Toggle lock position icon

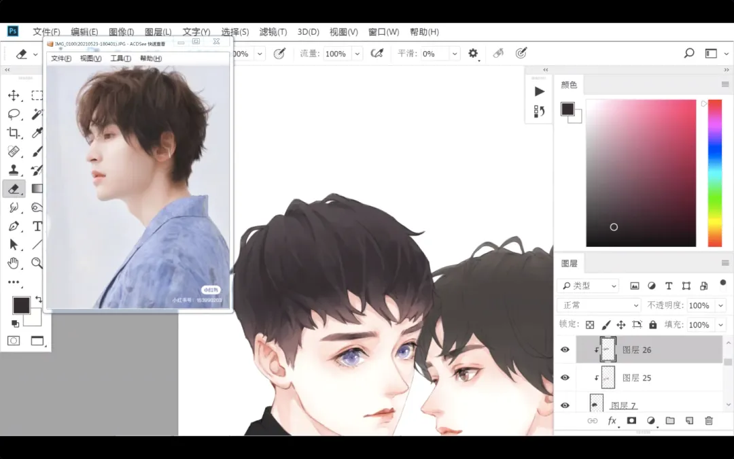621,324
